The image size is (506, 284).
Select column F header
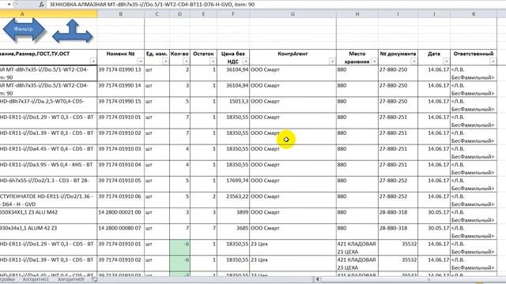point(233,14)
